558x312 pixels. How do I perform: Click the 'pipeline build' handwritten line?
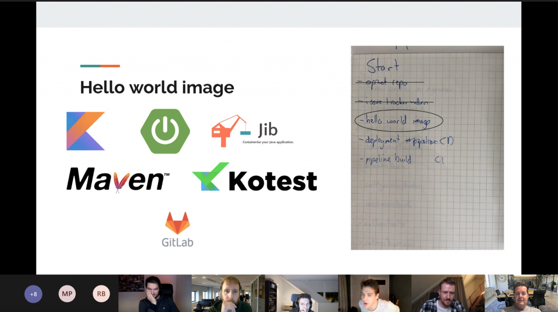pyautogui.click(x=389, y=158)
